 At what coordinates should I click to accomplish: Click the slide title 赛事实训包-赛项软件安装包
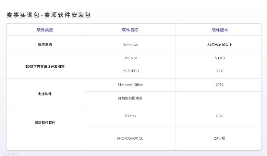point(48,15)
